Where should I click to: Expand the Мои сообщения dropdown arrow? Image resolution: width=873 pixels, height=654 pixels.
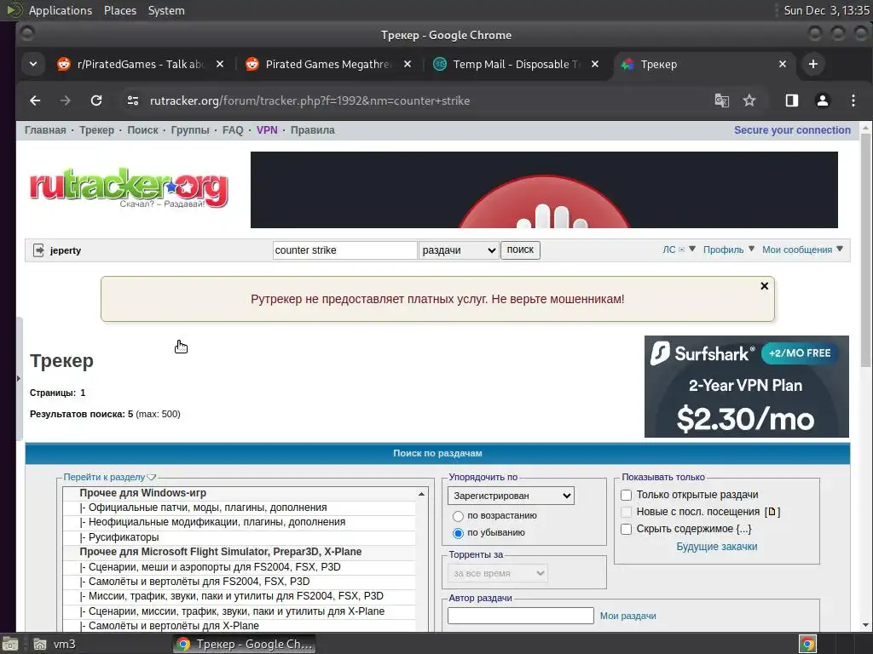pyautogui.click(x=840, y=250)
